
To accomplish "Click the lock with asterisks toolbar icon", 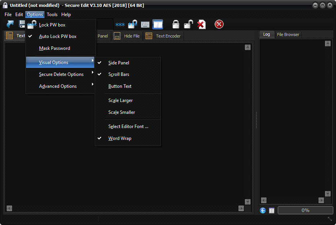I will 133,24.
